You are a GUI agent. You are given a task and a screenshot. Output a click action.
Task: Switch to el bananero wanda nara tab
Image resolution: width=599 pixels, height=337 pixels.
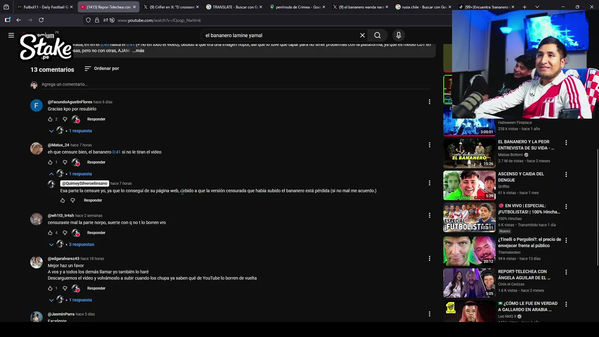point(360,7)
